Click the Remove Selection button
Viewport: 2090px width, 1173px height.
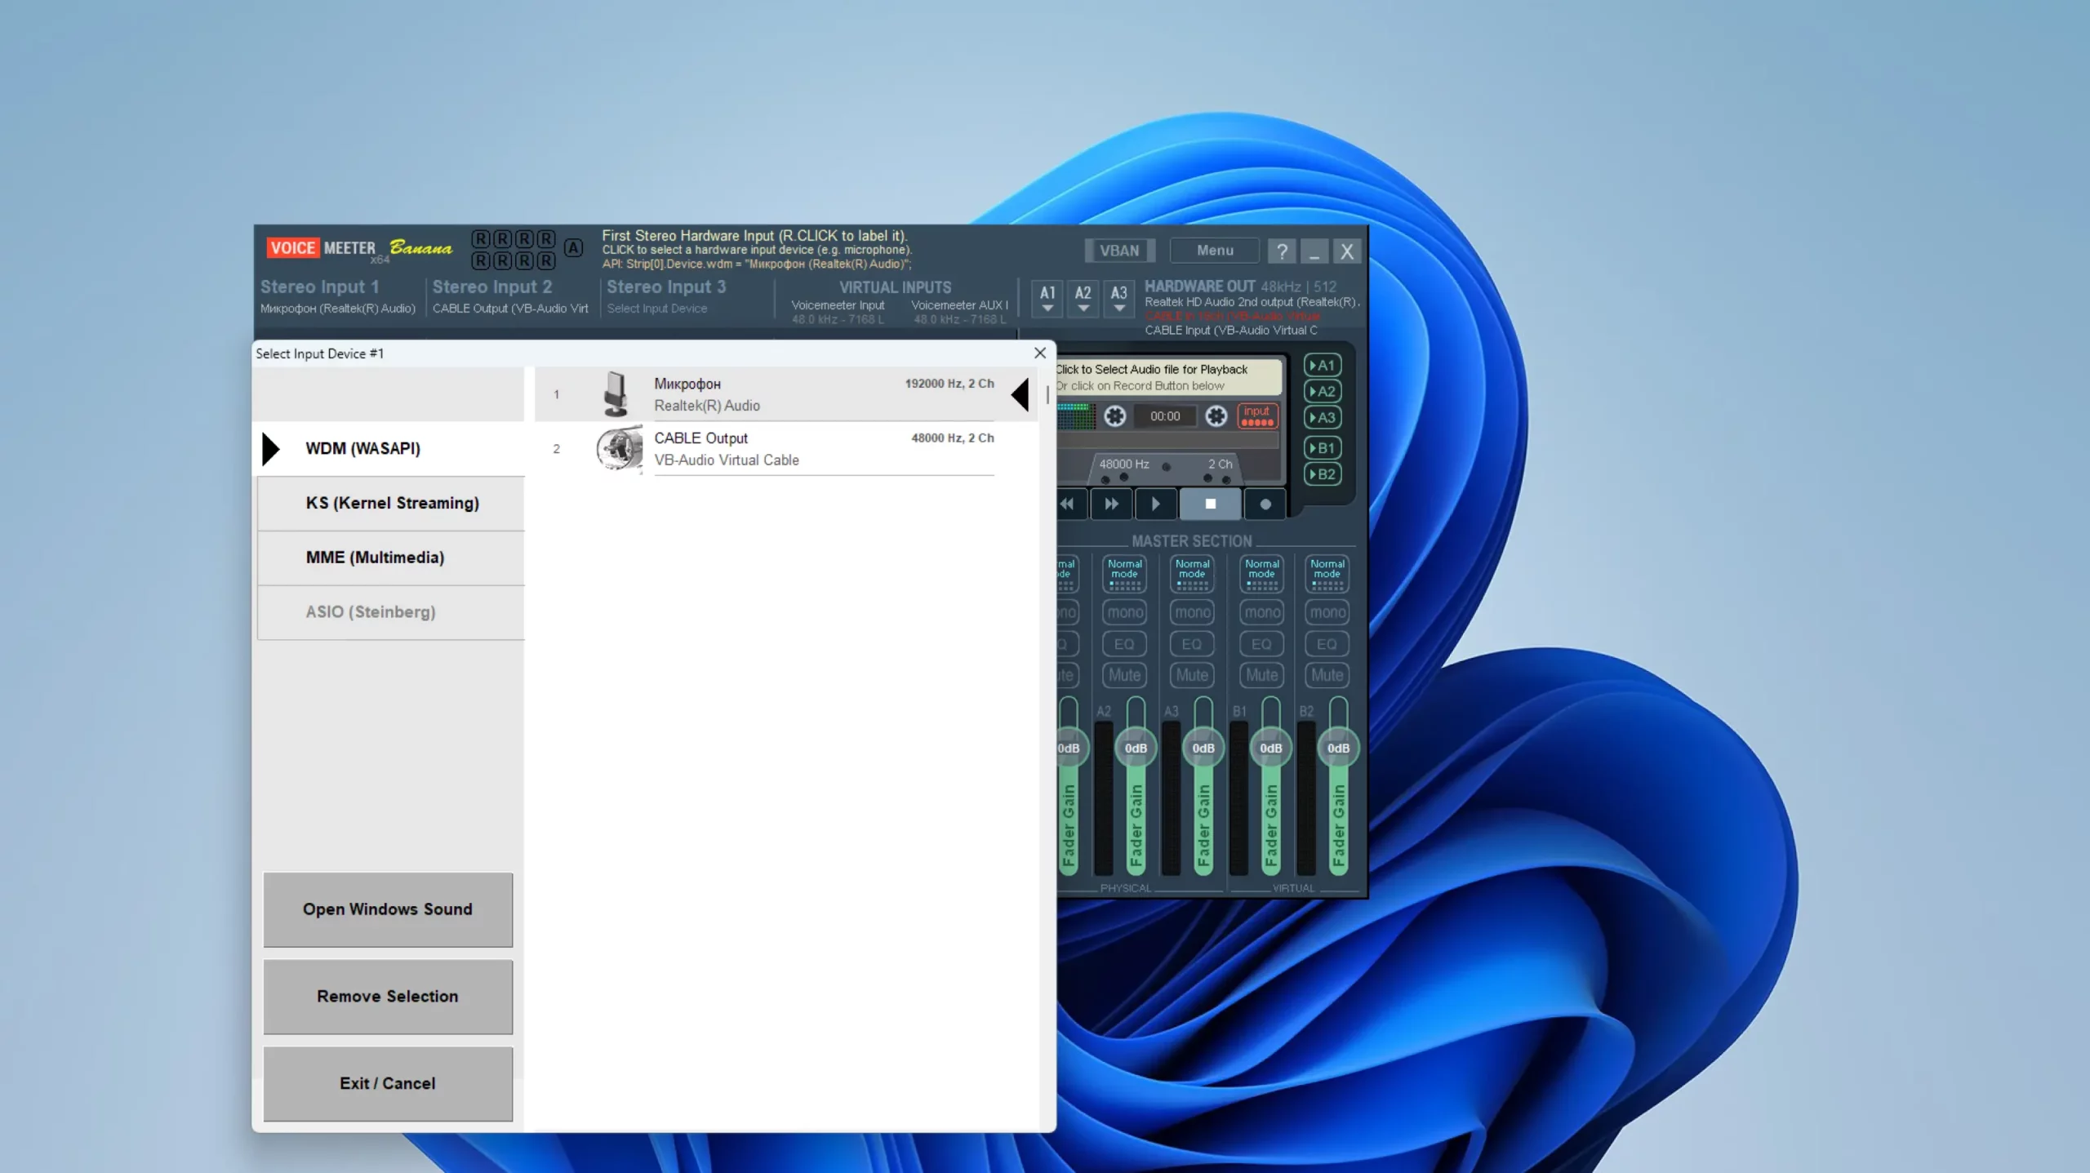[388, 996]
